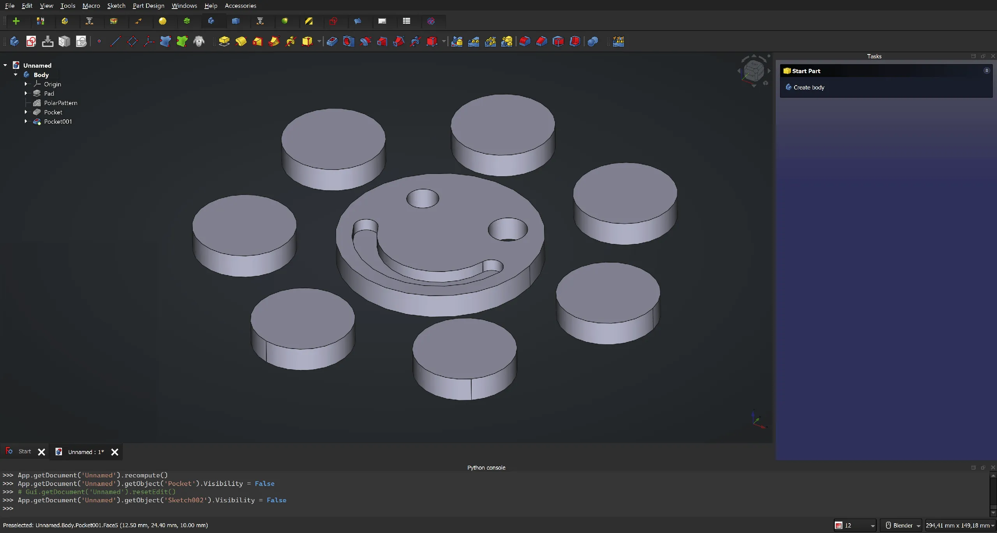Open the additive primitive dropdown arrow
Screen dimensions: 997x533
[319, 41]
